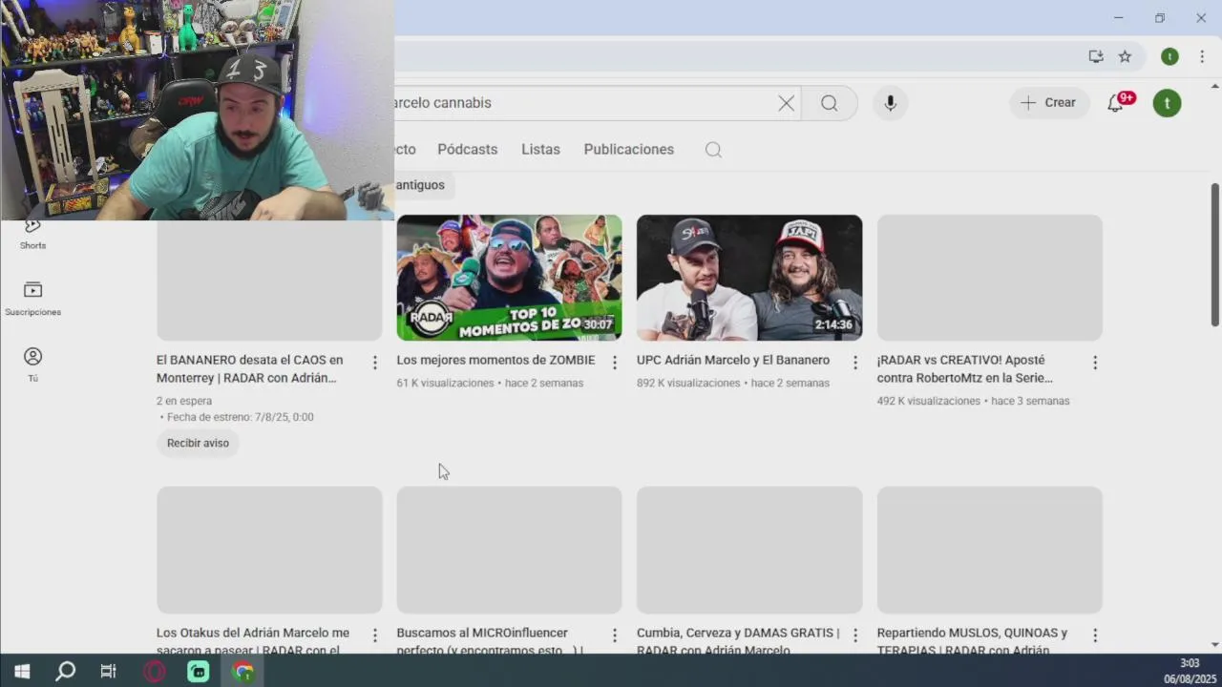Open title Los Otakus del Adrián Marcelo
Viewport: 1222px width, 687px height.
[x=253, y=641]
